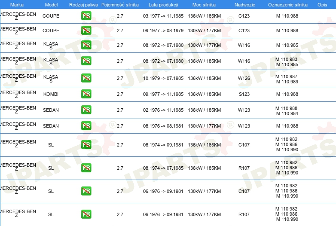
Task: Select the date range 08.1974 -> 09.1981
Action: click(163, 145)
